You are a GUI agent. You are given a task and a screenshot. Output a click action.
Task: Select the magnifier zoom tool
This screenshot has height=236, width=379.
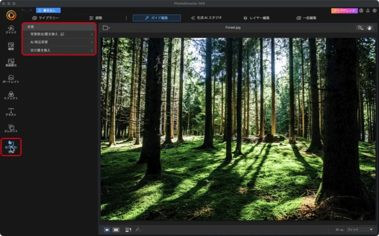click(360, 28)
